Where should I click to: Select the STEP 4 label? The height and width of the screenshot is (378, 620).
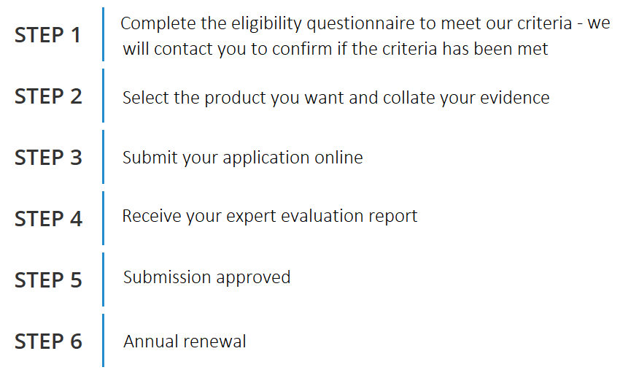tap(48, 219)
